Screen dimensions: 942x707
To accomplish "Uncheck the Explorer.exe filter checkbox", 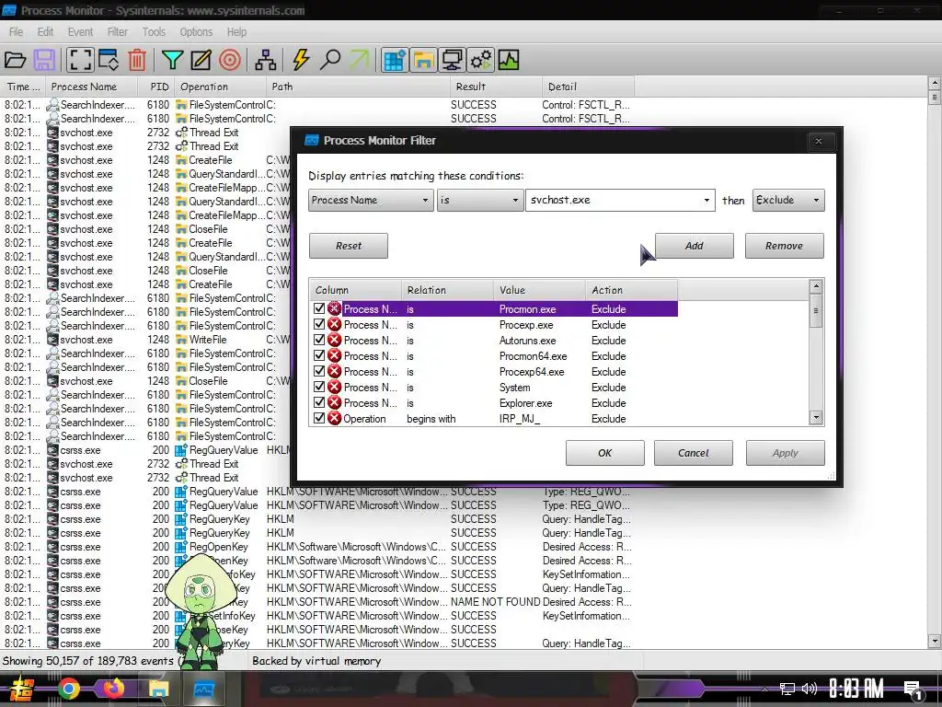I will click(319, 402).
